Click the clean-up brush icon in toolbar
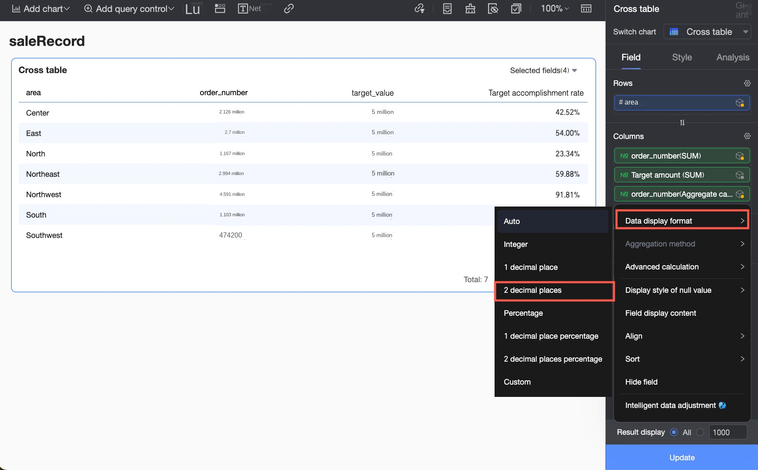758x470 pixels. pos(470,8)
